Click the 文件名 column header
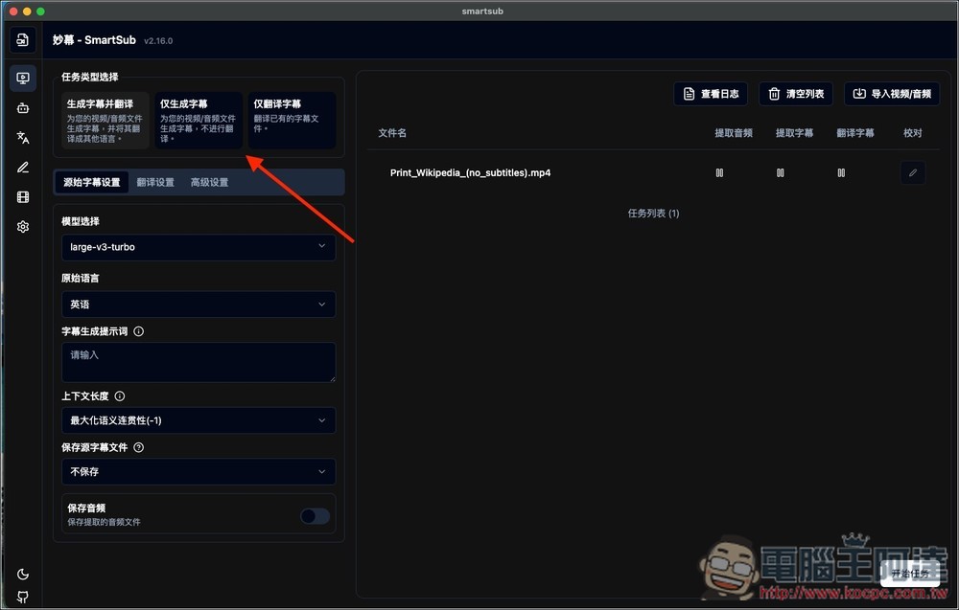The height and width of the screenshot is (610, 959). click(x=392, y=133)
